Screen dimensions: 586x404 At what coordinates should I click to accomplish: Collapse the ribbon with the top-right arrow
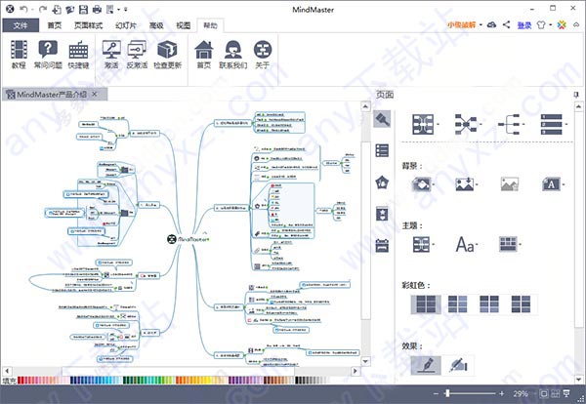coord(576,24)
